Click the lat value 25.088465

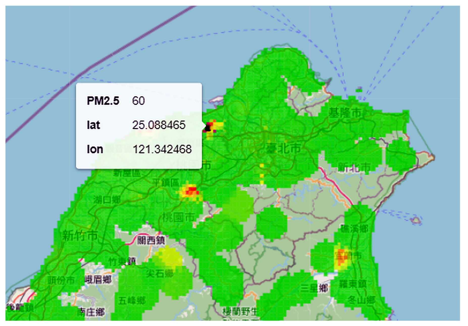(159, 125)
